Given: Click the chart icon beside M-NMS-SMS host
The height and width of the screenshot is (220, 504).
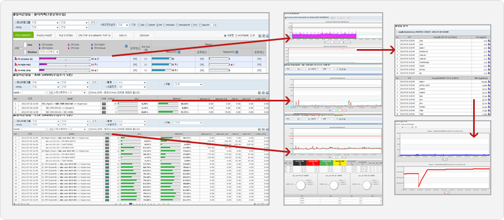Looking at the screenshot, I should (16, 70).
